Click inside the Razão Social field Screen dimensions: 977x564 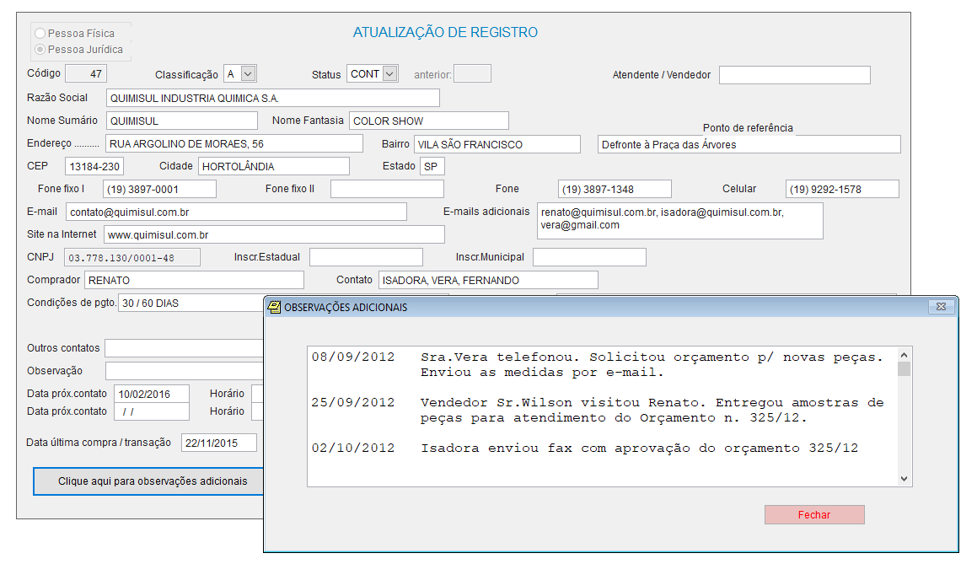click(270, 97)
